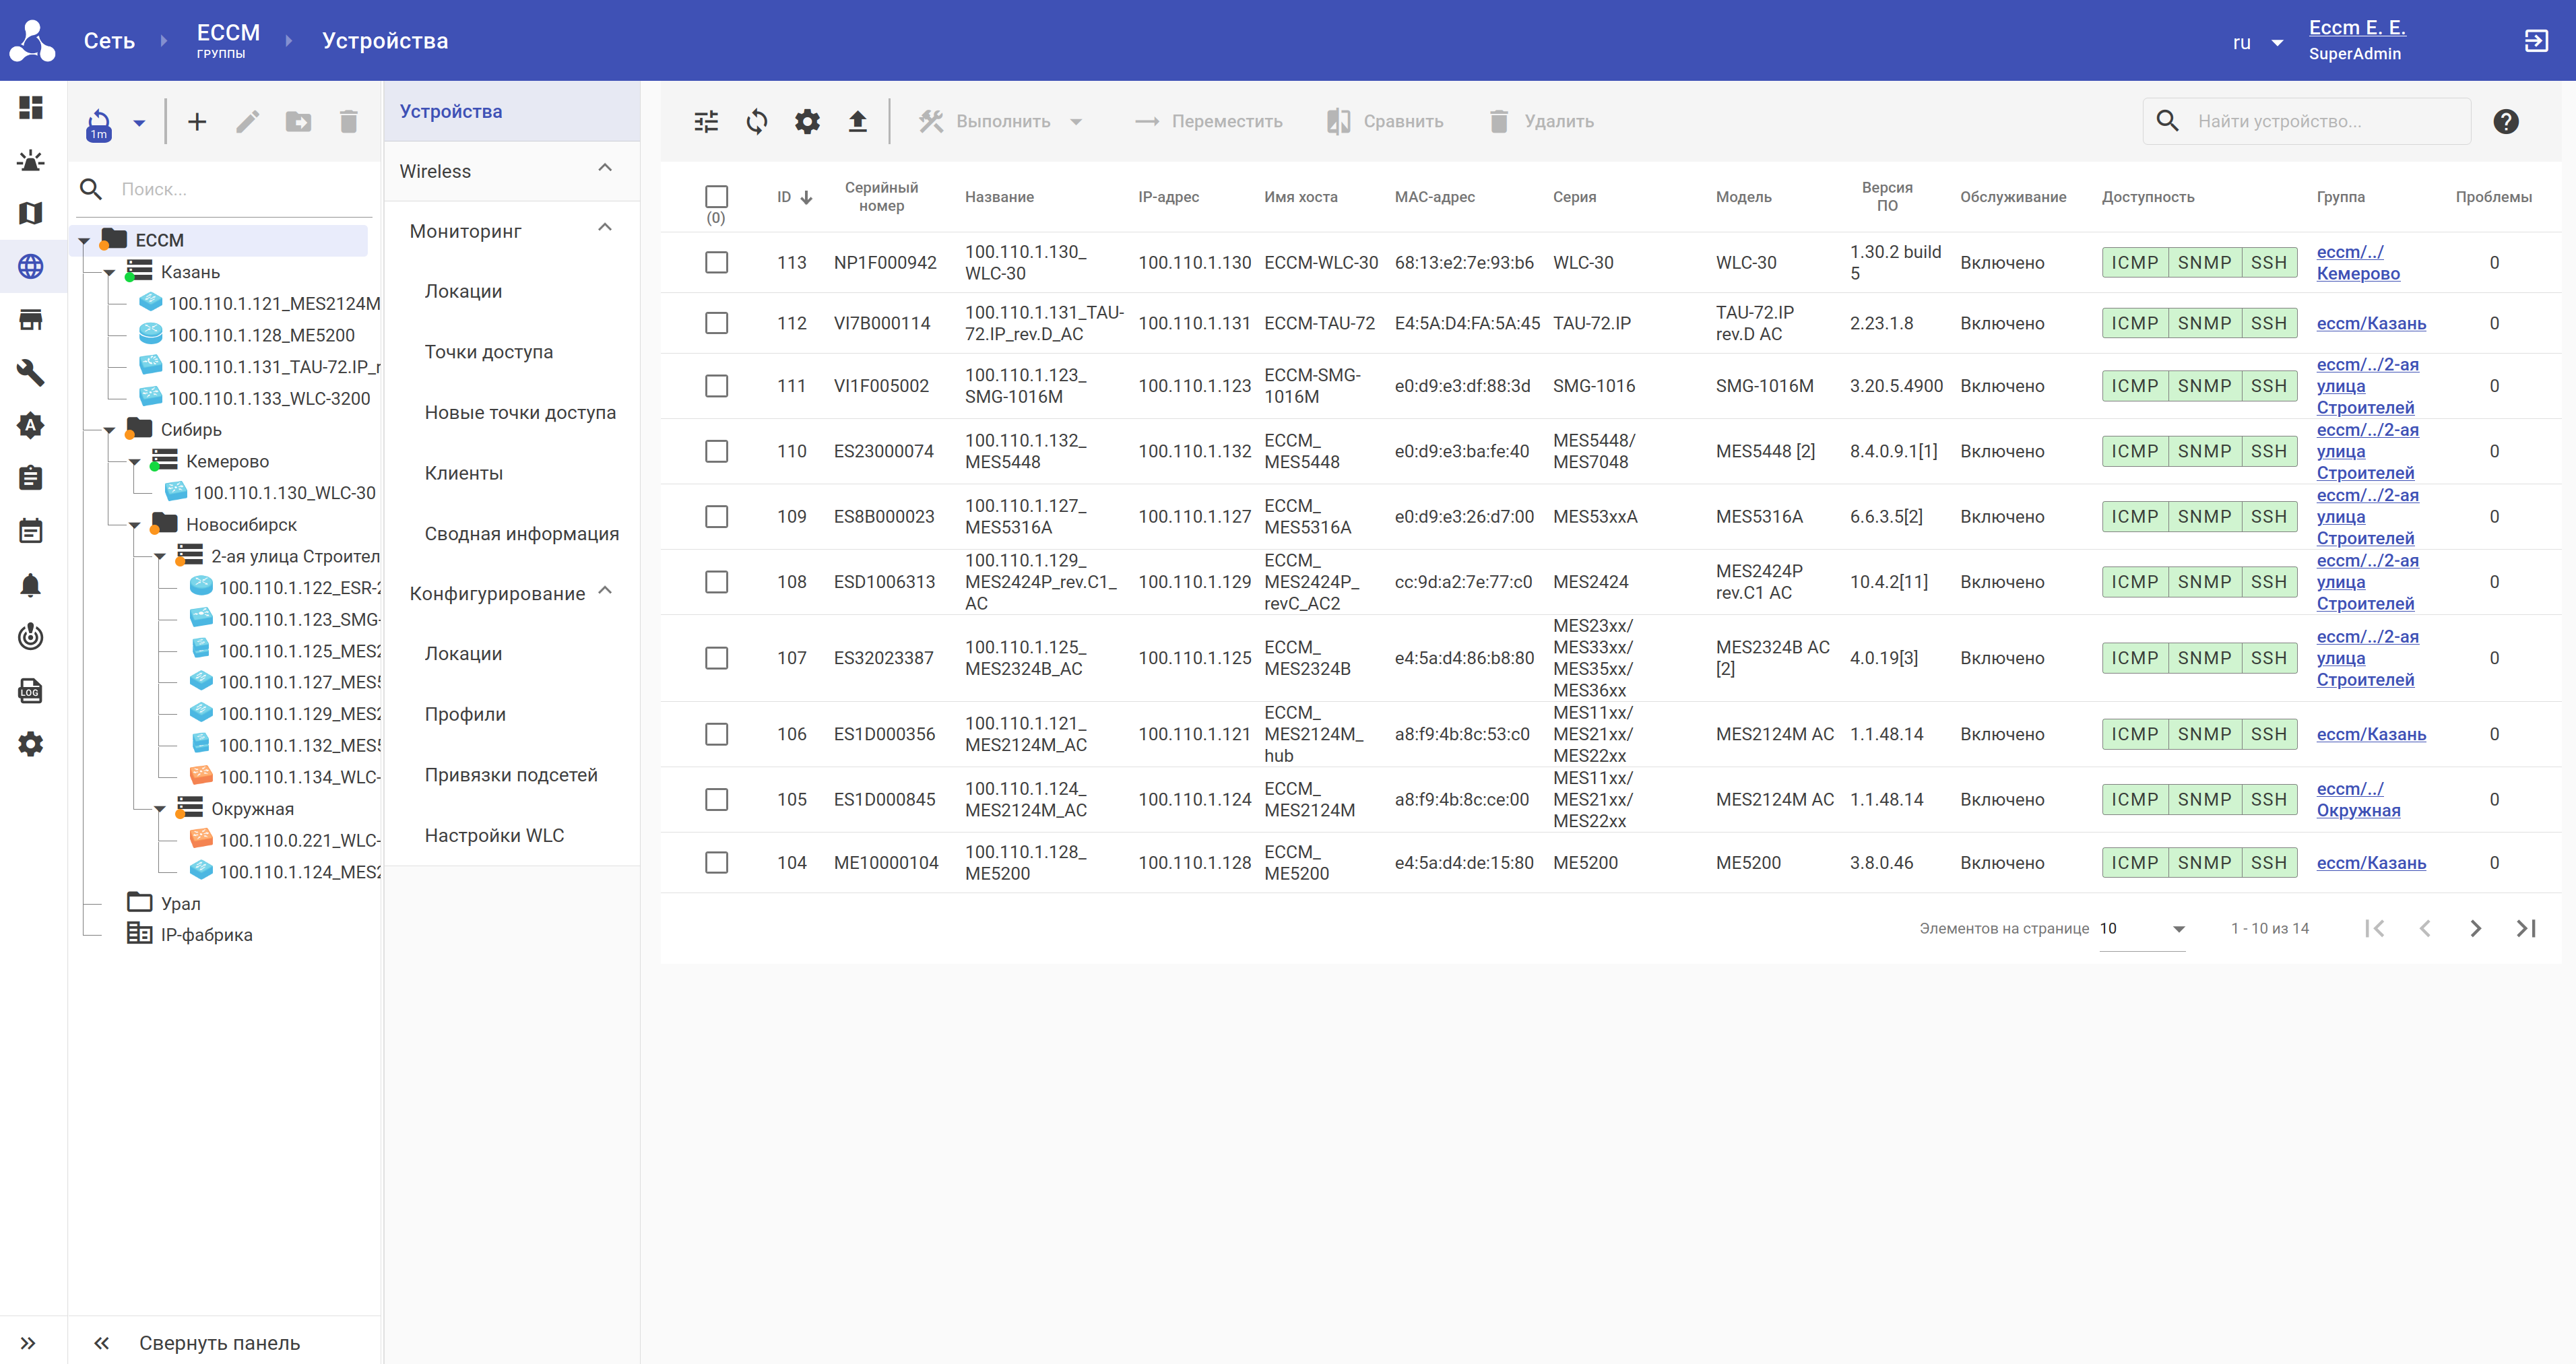Select the checkbox for device ID 113
Image resolution: width=2576 pixels, height=1364 pixels.
pos(716,262)
